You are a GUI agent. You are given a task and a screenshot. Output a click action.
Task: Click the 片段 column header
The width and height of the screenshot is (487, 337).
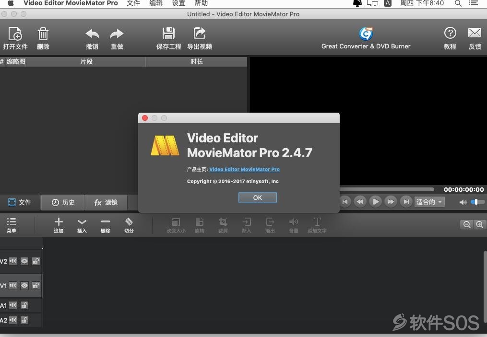pos(86,61)
